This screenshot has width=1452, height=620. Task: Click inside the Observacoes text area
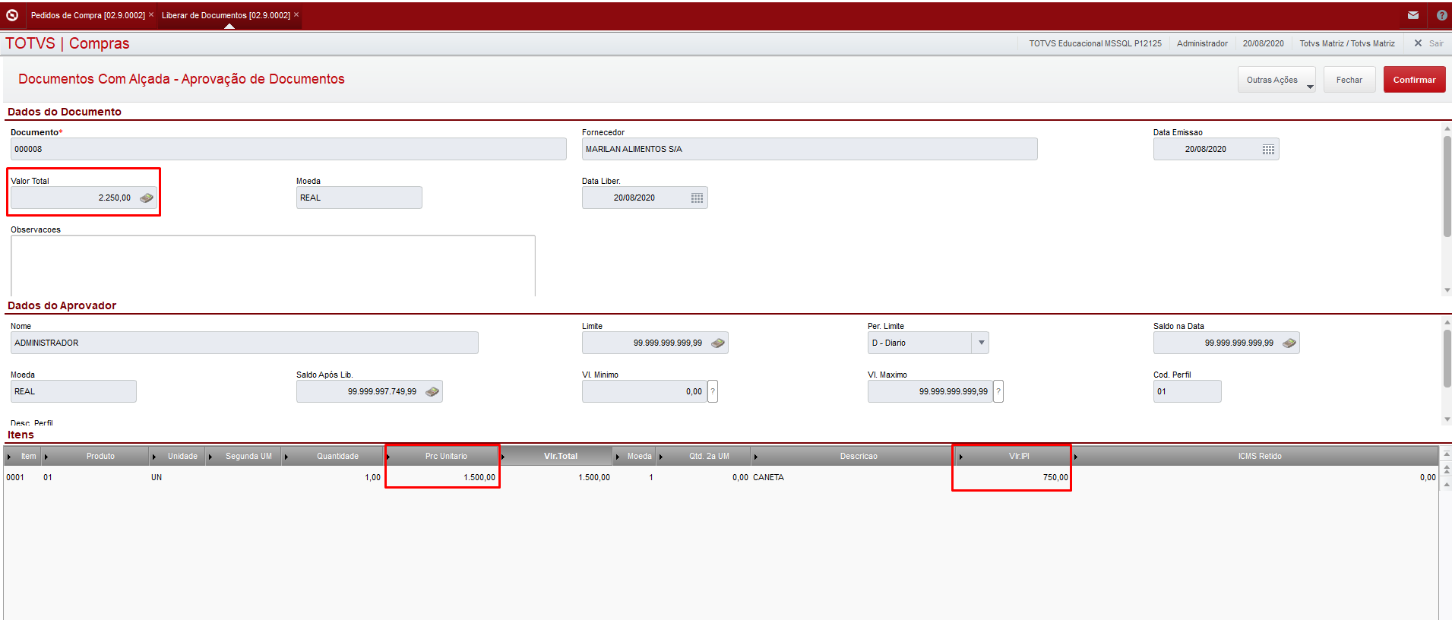pos(273,265)
